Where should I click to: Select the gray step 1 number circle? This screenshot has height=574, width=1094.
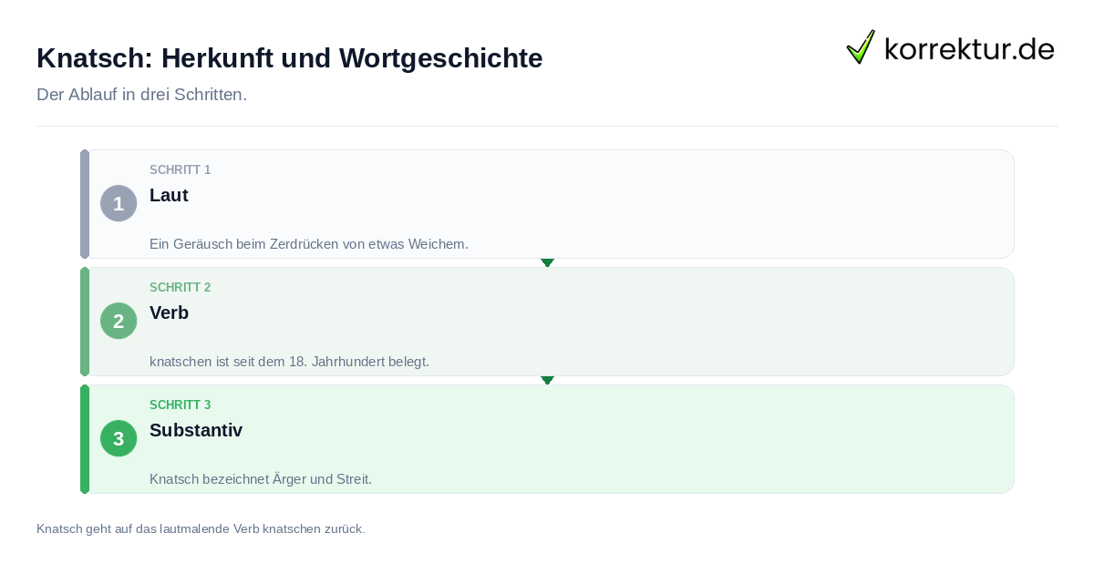[x=119, y=203]
